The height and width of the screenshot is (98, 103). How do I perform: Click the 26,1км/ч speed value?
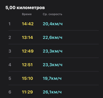click(x=52, y=92)
